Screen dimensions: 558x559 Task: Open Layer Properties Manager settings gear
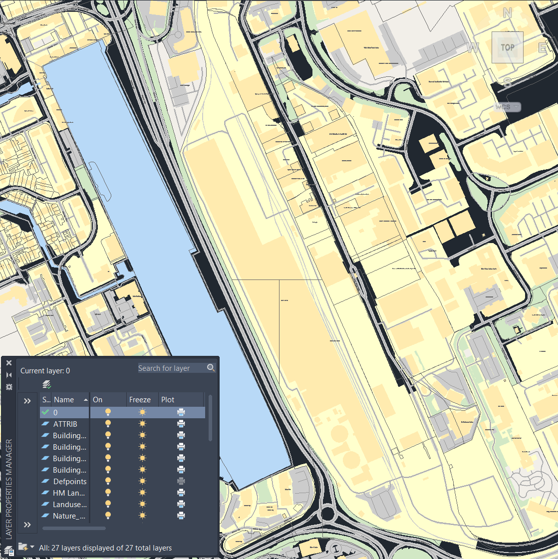coord(8,385)
